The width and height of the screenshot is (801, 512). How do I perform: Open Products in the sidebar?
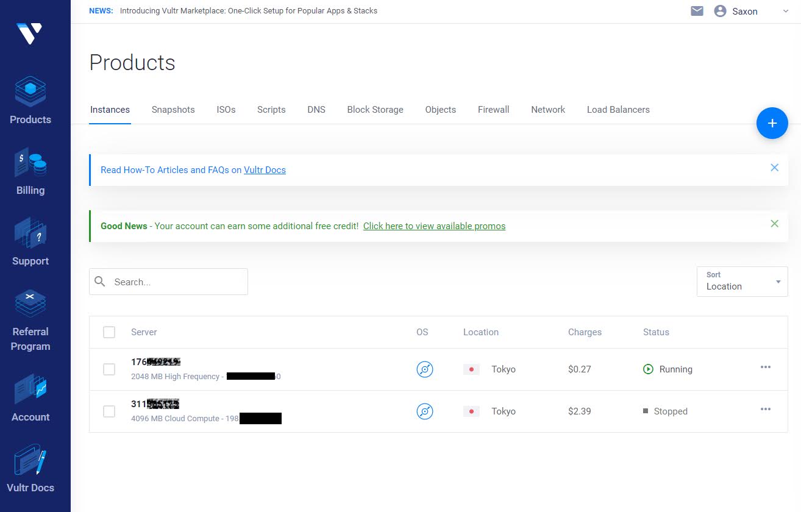click(30, 101)
